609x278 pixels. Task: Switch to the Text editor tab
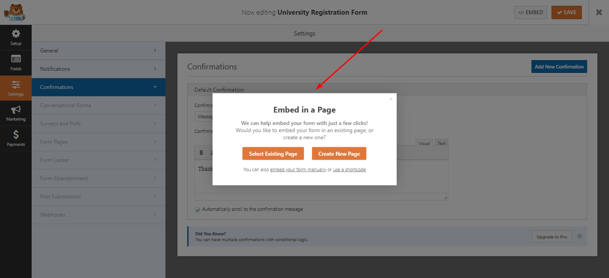coord(441,143)
